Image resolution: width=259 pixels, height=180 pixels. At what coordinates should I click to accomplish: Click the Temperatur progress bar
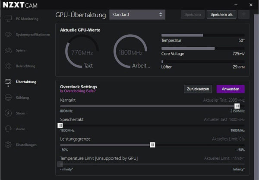[203, 35]
